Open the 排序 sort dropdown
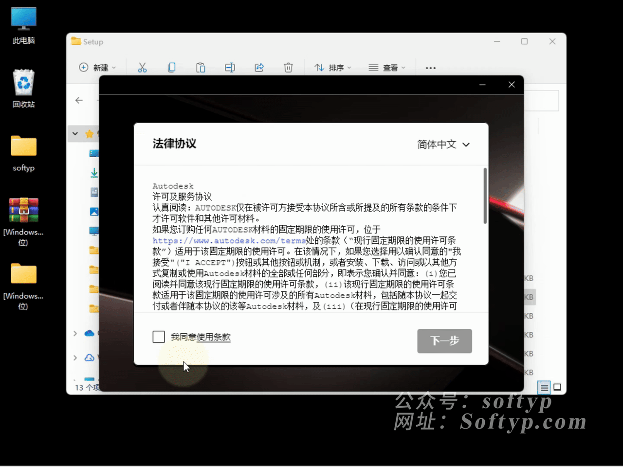Screen dimensions: 623x467 pyautogui.click(x=332, y=67)
